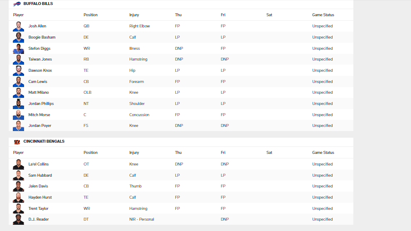Click the Jordan Poyer name link

click(40, 126)
